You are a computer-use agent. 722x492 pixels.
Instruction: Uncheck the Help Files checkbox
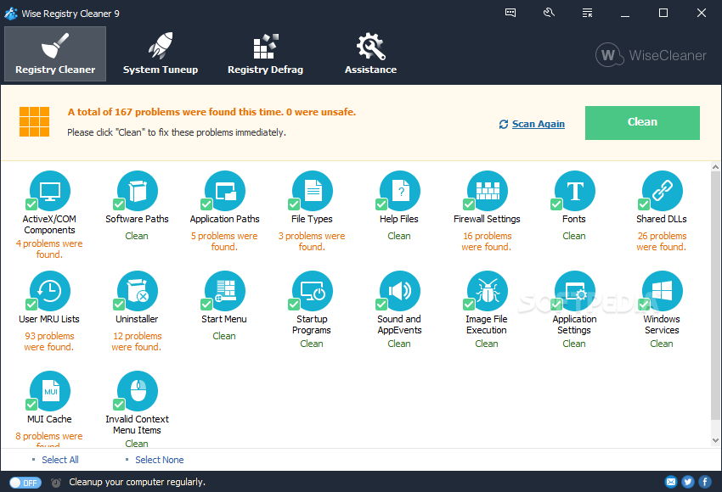coord(381,204)
